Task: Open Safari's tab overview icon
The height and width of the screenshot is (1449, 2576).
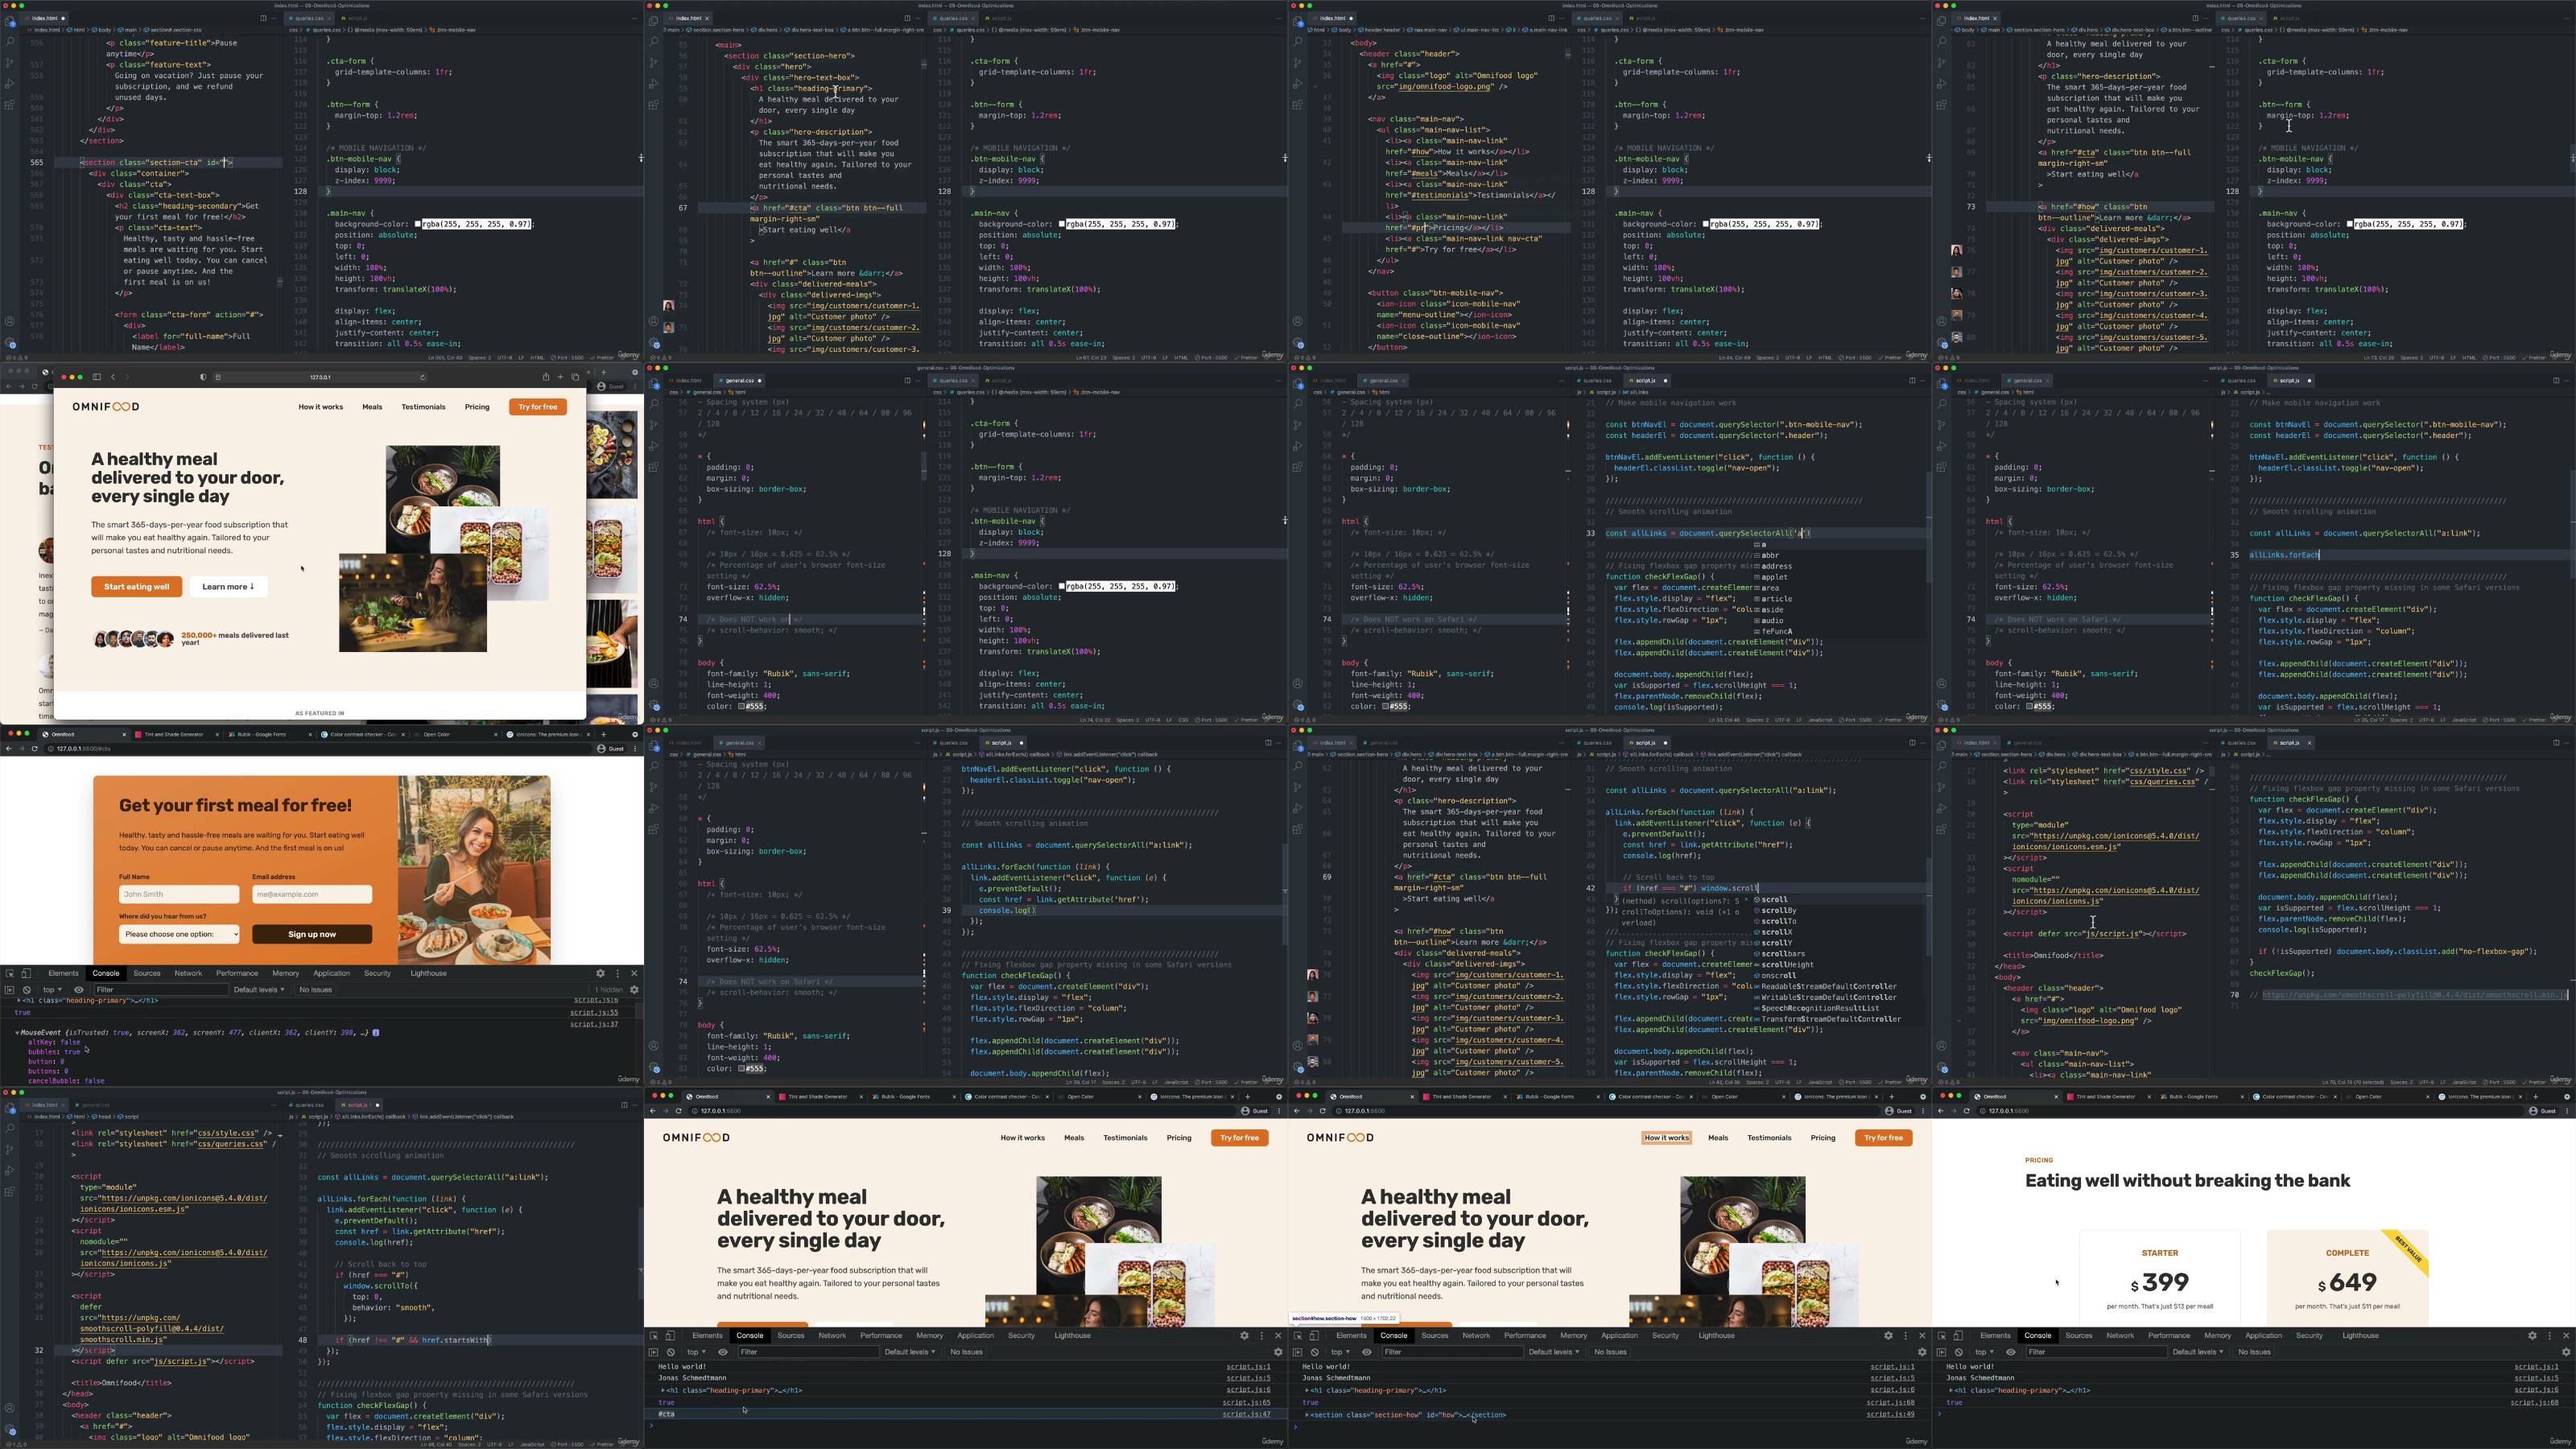Action: (575, 377)
